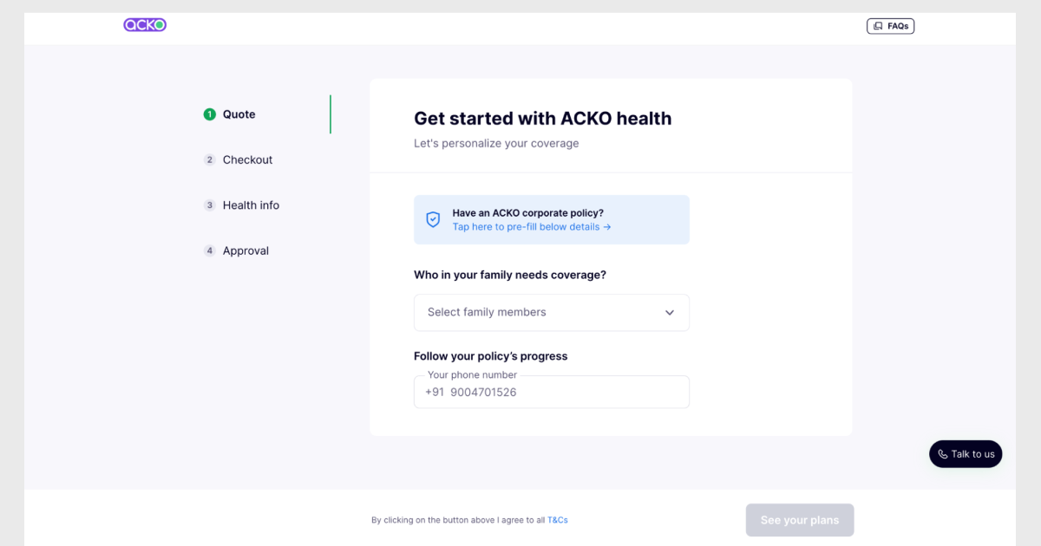Click the number 3 circle beside Health info
This screenshot has height=546, width=1041.
point(209,205)
